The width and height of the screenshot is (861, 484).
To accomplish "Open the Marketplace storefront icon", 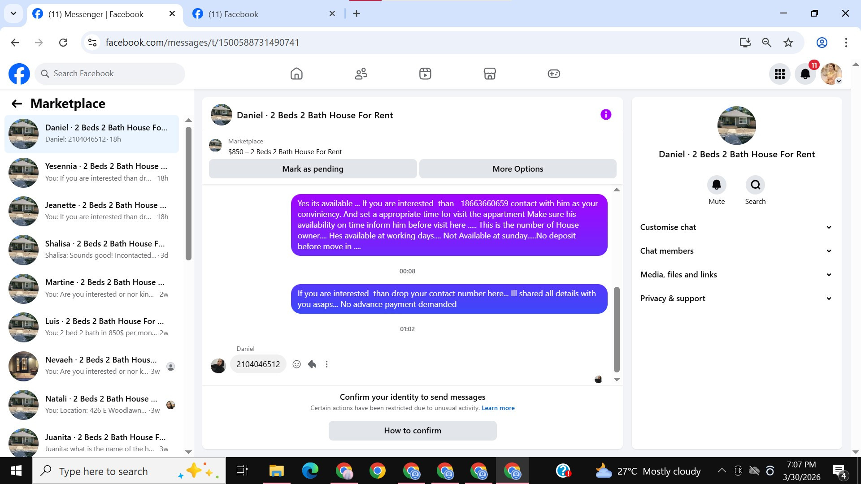I will (490, 73).
